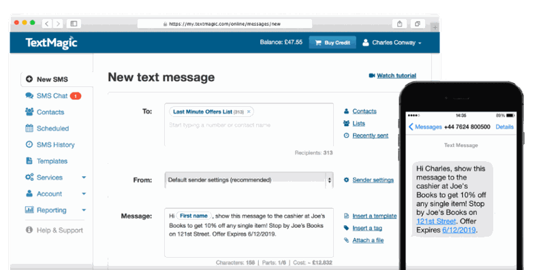Click the Help & Support info icon

tap(29, 230)
